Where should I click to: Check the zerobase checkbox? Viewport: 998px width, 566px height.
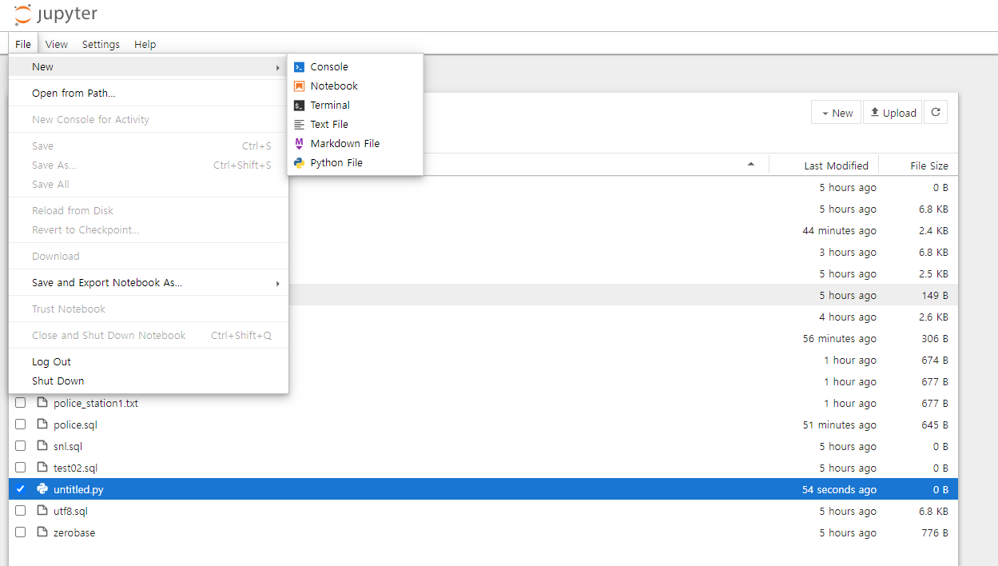(x=21, y=532)
